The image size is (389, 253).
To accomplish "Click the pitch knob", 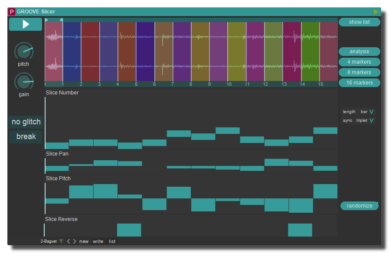I will click(x=24, y=51).
